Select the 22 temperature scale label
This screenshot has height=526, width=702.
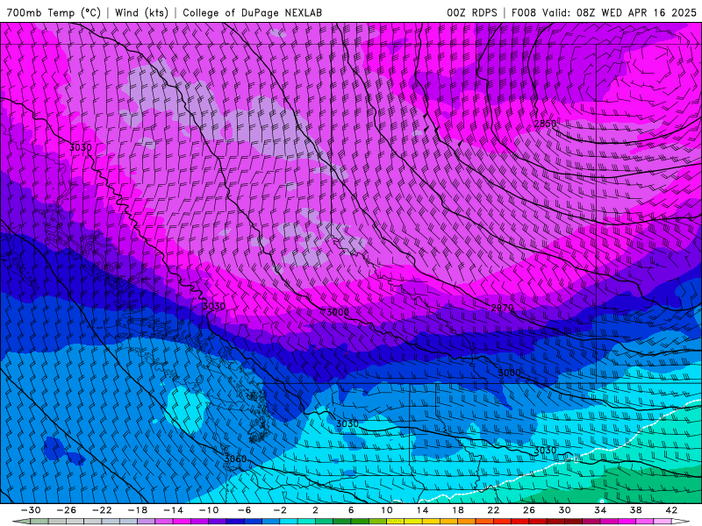[x=493, y=510]
